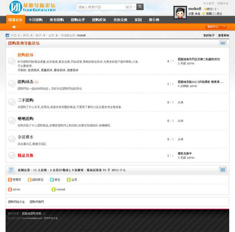Toggle the online members panel view
Screen dimensions: 235x232
coord(222,170)
